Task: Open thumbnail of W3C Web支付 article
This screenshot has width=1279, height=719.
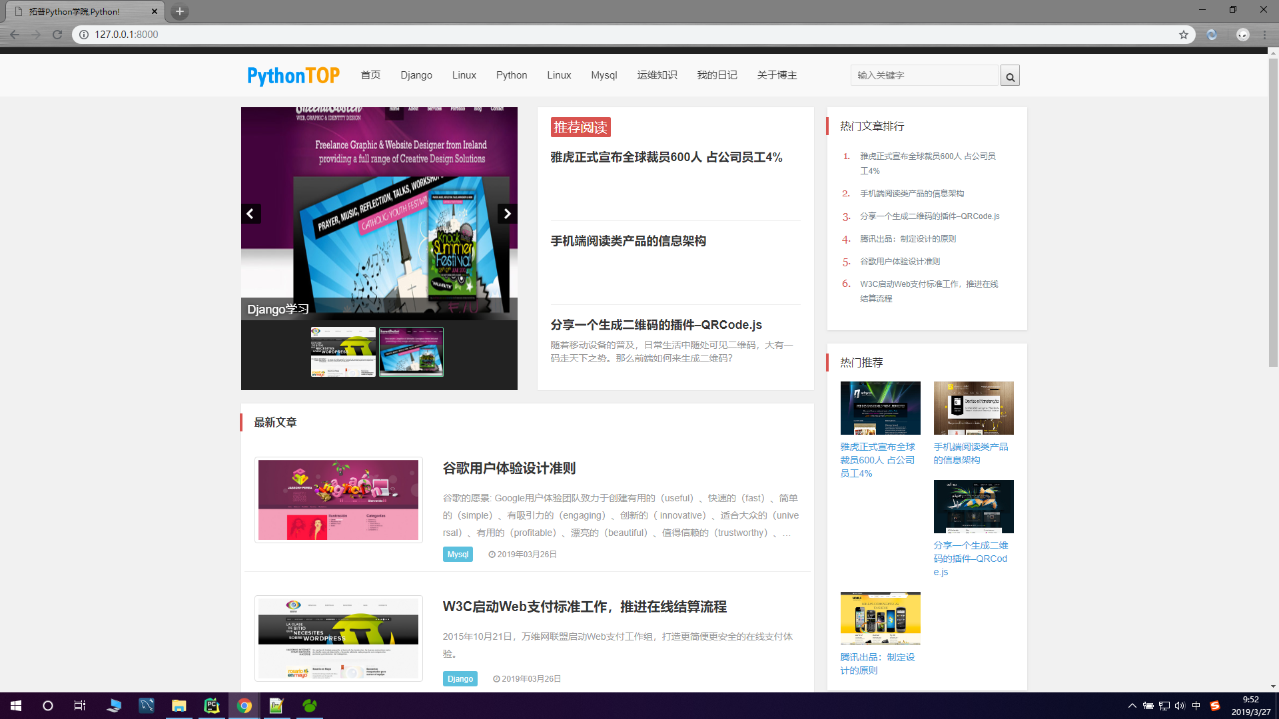Action: (338, 638)
